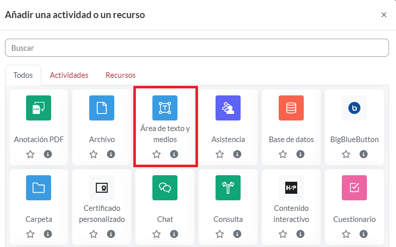Select the Anotación PDF activity icon

pyautogui.click(x=39, y=107)
